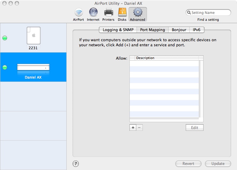Switch to the IPv6 tab
This screenshot has width=237, height=170.
(197, 30)
